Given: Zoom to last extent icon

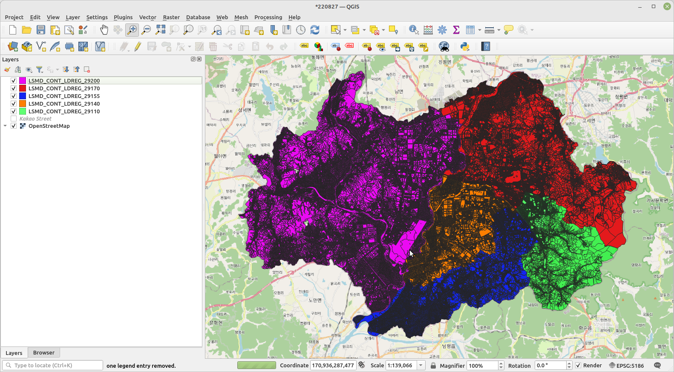Looking at the screenshot, I should click(216, 30).
